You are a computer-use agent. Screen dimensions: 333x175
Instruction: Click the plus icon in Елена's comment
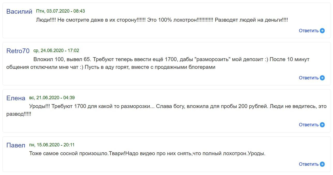[x=322, y=125]
